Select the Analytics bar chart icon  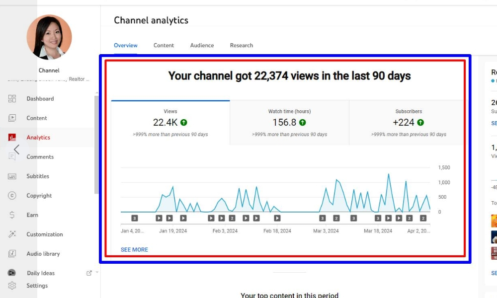click(x=12, y=138)
